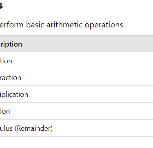Click the word '(Remainder)' in last row
Image resolution: width=153 pixels, height=148 pixels.
33,128
